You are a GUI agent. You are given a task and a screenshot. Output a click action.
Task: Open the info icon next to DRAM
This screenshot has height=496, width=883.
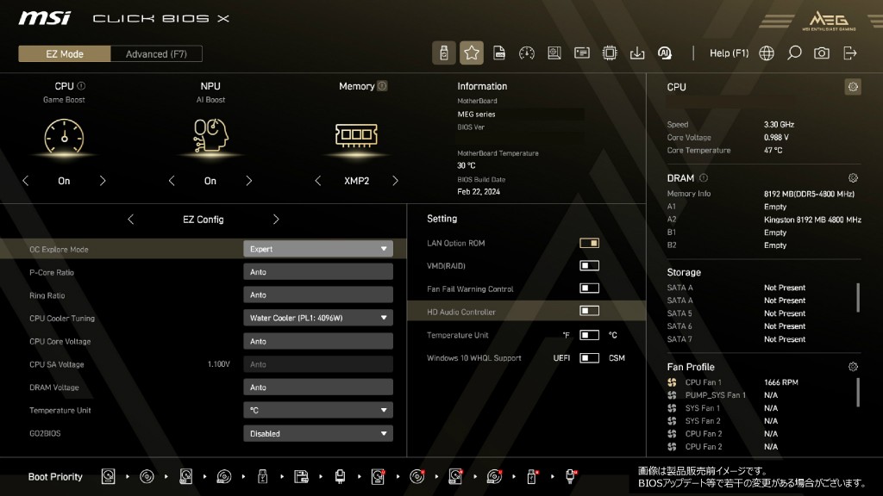click(x=704, y=177)
